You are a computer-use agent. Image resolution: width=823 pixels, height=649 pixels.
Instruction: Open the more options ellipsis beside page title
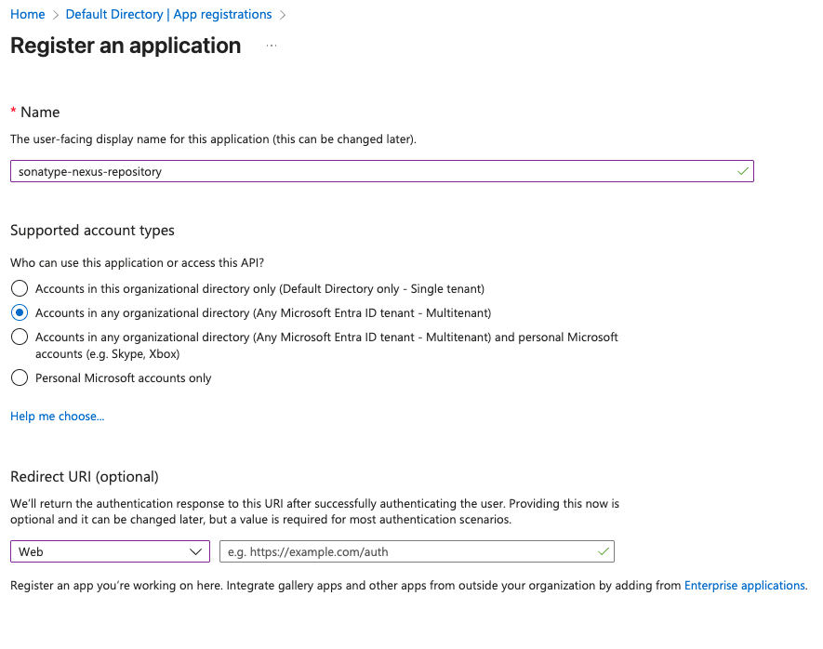272,46
